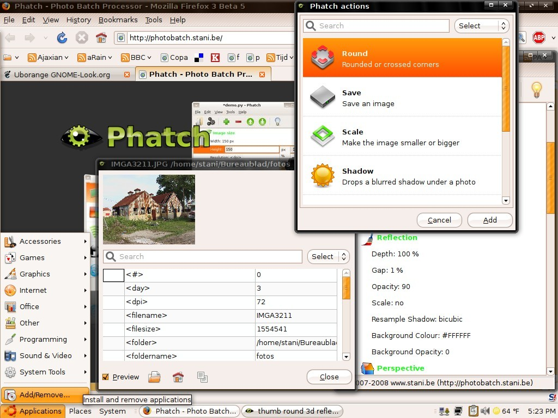Click the open folder icon beside Preview
Image resolution: width=558 pixels, height=418 pixels.
[155, 377]
